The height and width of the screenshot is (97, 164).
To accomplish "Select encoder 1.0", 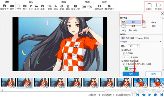I will (x=127, y=38).
